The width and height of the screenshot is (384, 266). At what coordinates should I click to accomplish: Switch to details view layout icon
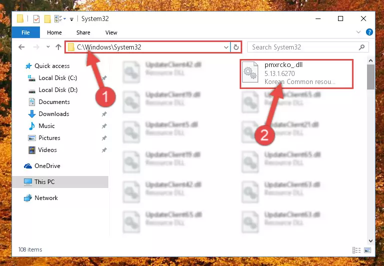tap(357, 250)
